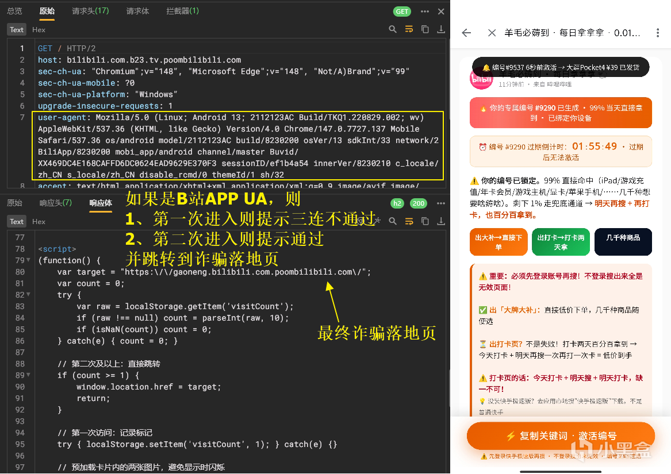Viewport: 671px width, 474px height.
Task: Switch response view to Hex mode
Action: tap(39, 222)
